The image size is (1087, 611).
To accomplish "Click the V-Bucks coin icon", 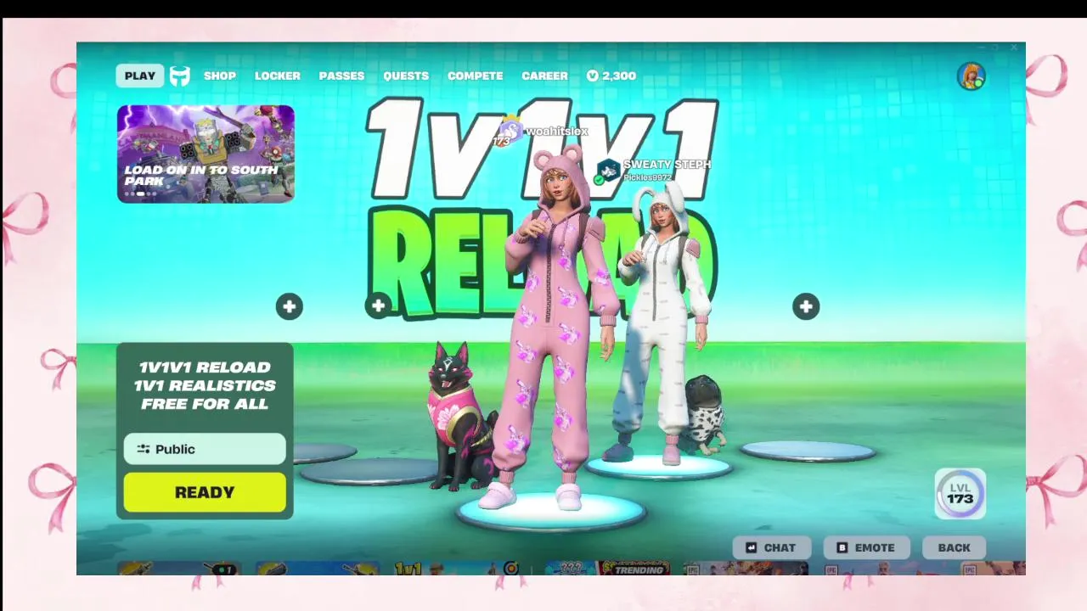I will [x=592, y=76].
